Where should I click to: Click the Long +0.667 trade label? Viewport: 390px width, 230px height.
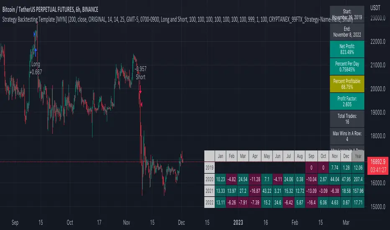[x=36, y=68]
